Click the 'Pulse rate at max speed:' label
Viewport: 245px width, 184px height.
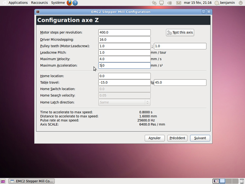[60, 120]
